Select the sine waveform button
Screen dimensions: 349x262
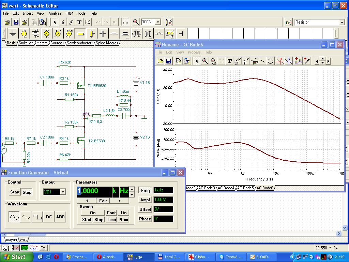[x=14, y=217]
